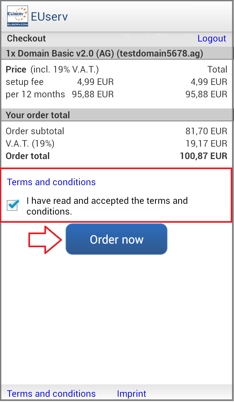The width and height of the screenshot is (234, 402).
Task: Click the V.A.T. (19%) row label
Action: tap(30, 143)
